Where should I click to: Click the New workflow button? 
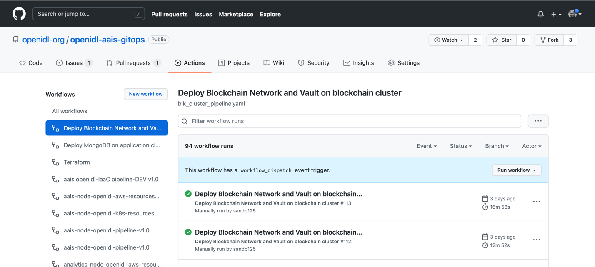(x=146, y=94)
